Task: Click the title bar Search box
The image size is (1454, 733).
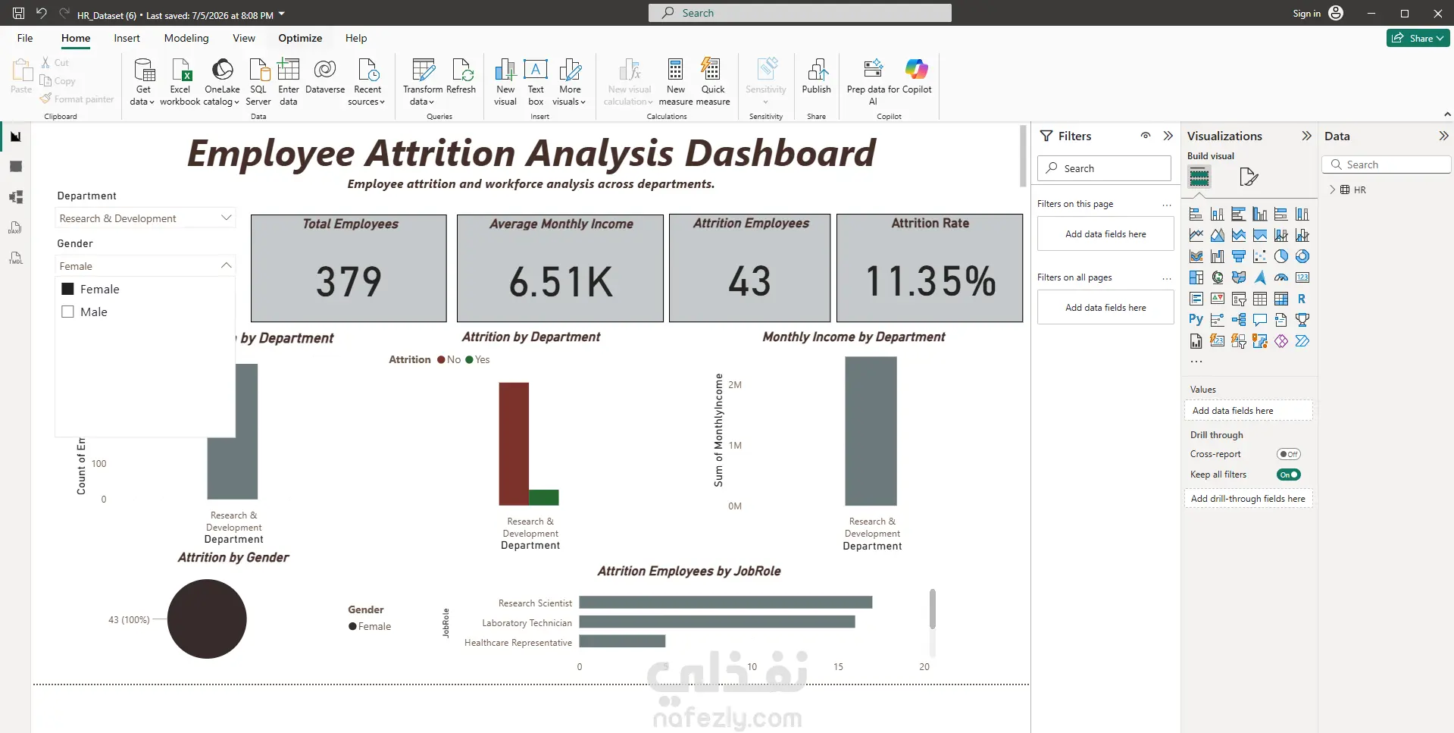Action: tap(799, 13)
